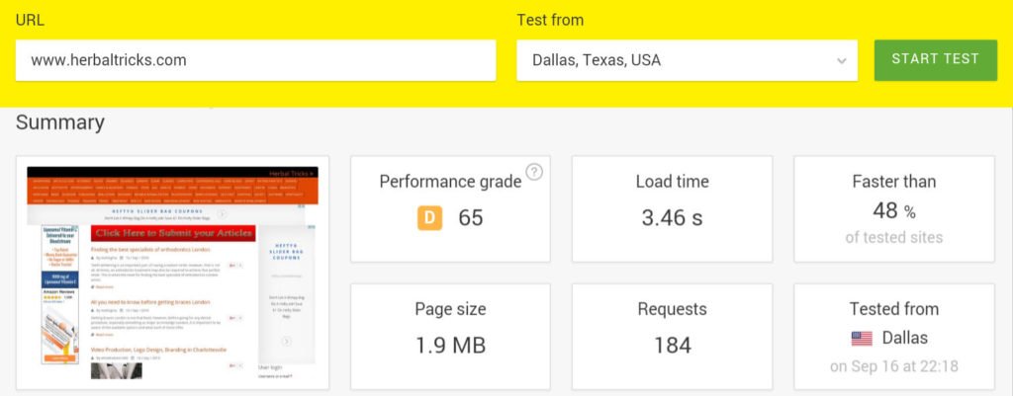1013x396 pixels.
Task: Open the Performance grade help question mark icon
Action: coord(534,172)
